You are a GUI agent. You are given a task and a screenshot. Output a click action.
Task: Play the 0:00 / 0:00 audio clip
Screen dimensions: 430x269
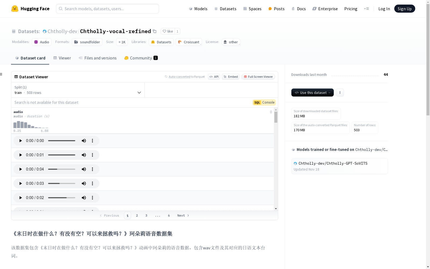(20, 141)
